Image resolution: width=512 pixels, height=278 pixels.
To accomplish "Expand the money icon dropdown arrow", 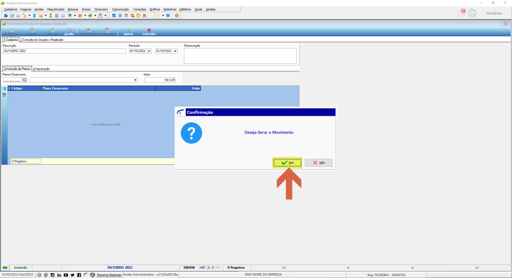I will [95, 15].
